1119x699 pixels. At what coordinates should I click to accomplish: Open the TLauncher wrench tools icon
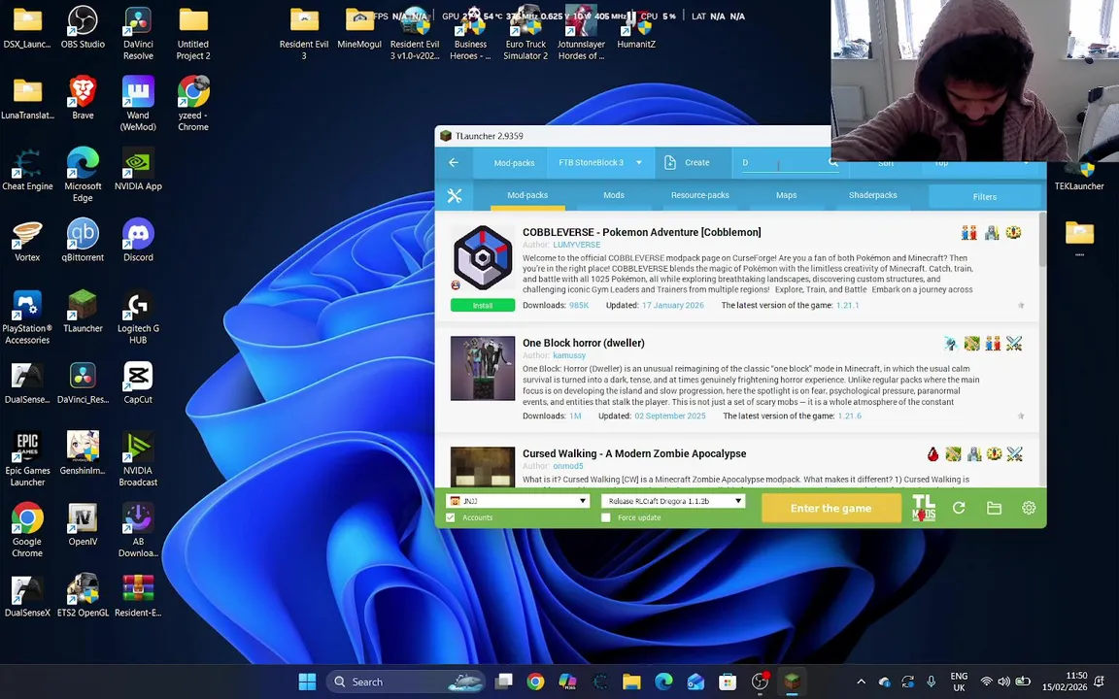tap(455, 195)
